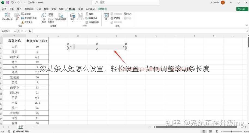249x133 pixels.
Task: Open the undo history dropdown
Action: point(15,2)
